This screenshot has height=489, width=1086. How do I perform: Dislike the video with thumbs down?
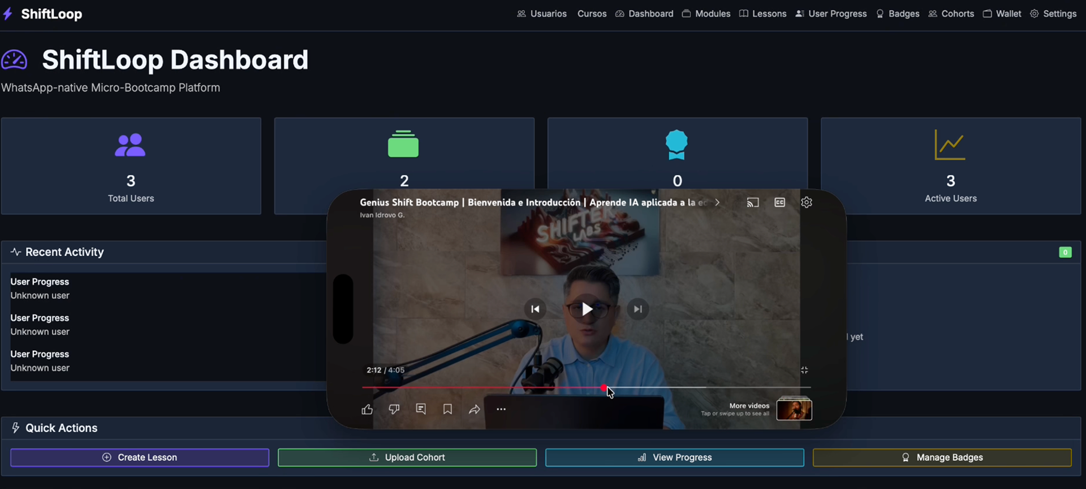(x=394, y=409)
